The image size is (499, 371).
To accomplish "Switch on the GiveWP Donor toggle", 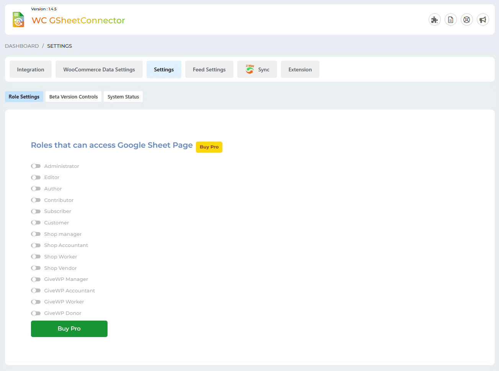I will 36,313.
